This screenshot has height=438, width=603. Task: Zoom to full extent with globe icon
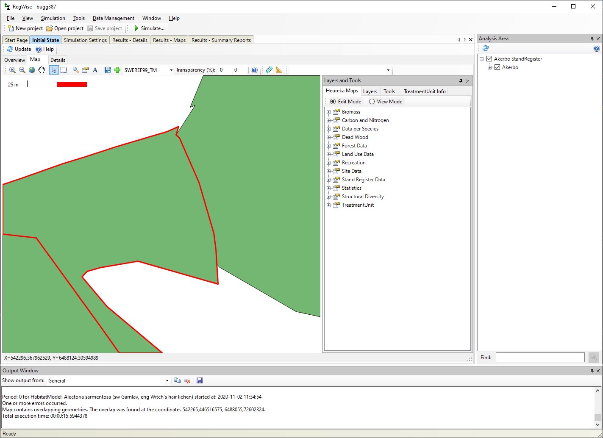click(32, 70)
